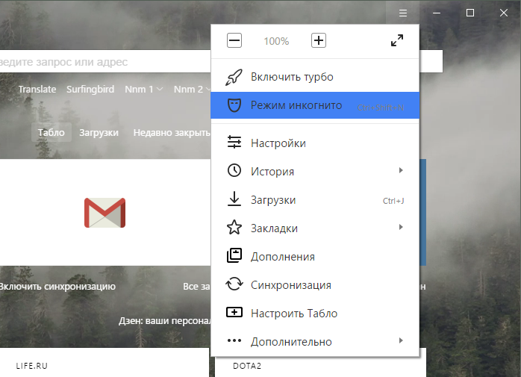Viewport: 521px width, 377px height.
Task: Enter fullscreen with the expand arrows icon
Action: pos(397,40)
